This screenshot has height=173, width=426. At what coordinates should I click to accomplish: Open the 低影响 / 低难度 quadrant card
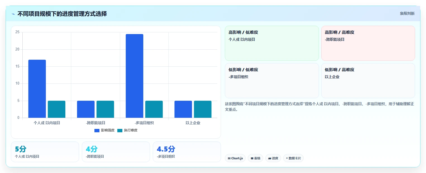click(x=272, y=81)
